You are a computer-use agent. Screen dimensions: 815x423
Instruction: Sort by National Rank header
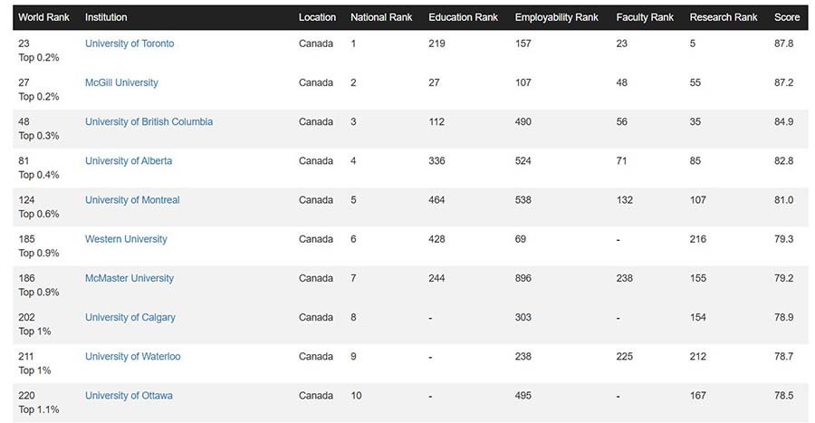coord(380,17)
